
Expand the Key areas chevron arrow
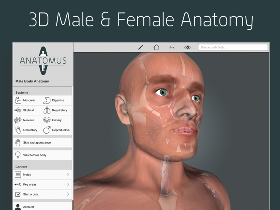coord(68,184)
